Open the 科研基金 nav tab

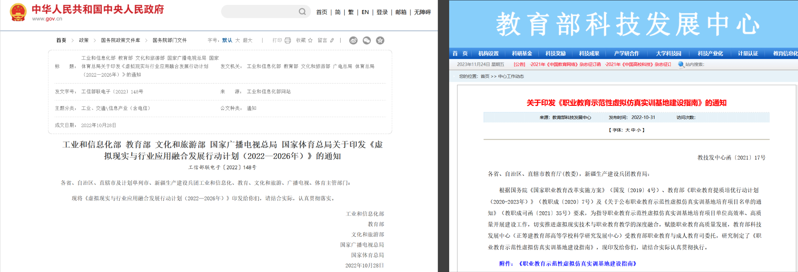click(522, 54)
